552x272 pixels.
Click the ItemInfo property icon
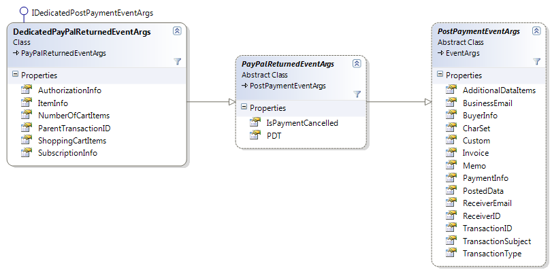pyautogui.click(x=27, y=103)
